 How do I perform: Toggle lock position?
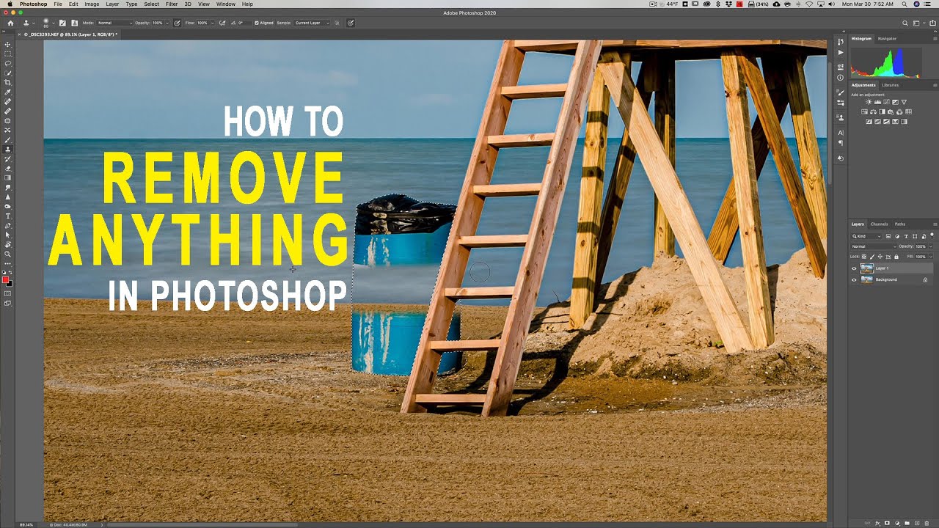880,257
